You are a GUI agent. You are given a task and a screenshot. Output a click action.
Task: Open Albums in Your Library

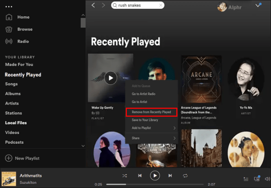pos(13,94)
